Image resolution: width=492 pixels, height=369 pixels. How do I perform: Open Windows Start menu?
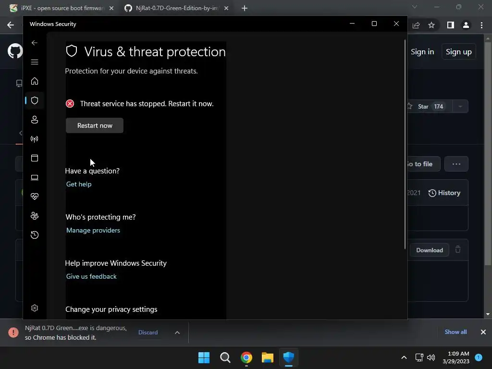204,357
